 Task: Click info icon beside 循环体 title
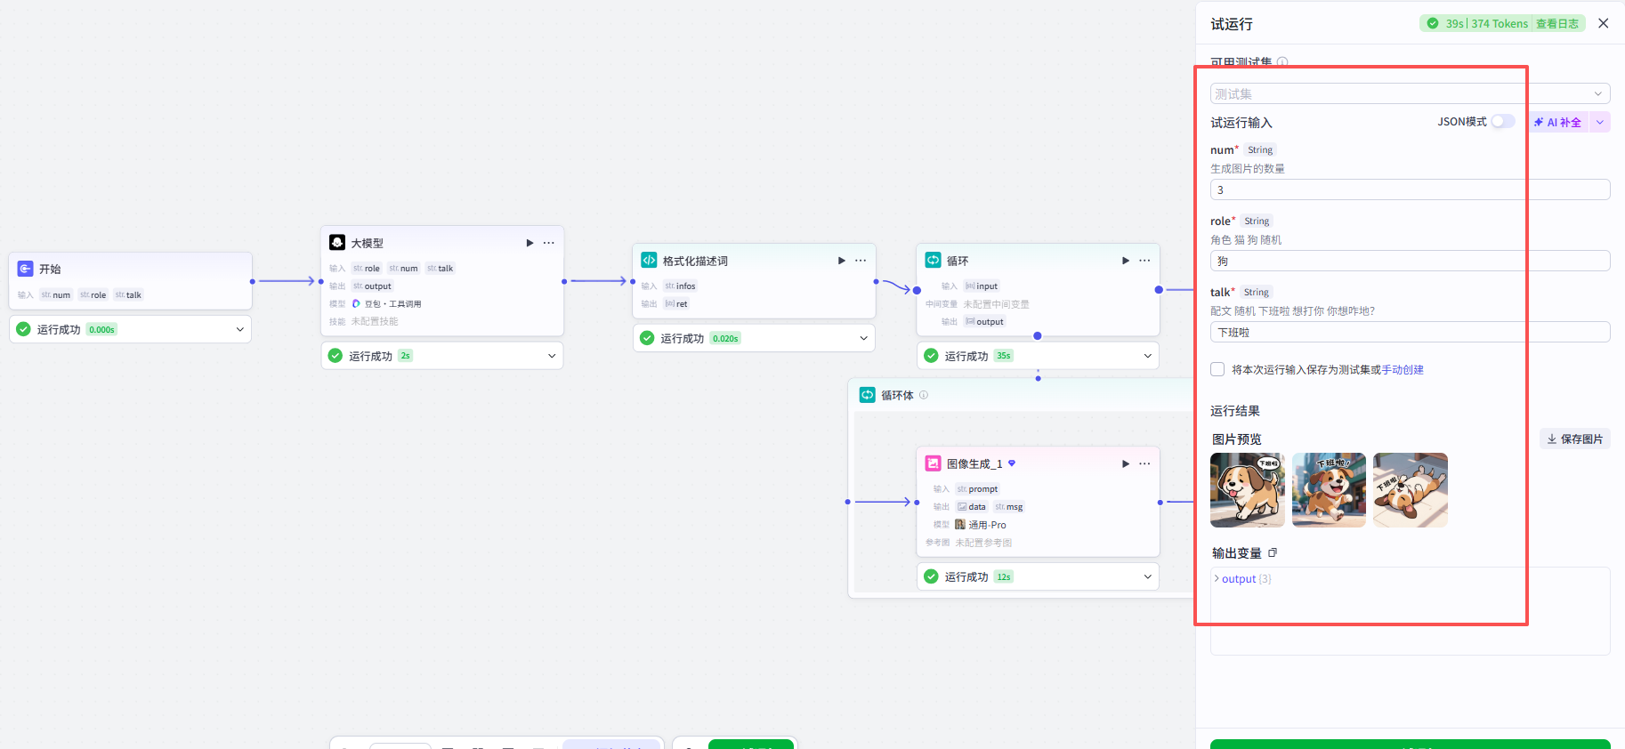pyautogui.click(x=924, y=395)
